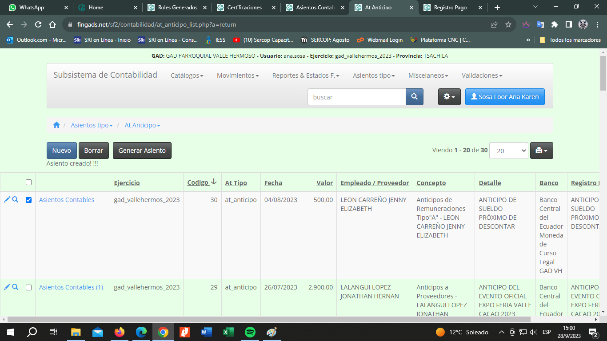This screenshot has height=341, width=607.
Task: Click the buscar search field
Action: pyautogui.click(x=356, y=97)
